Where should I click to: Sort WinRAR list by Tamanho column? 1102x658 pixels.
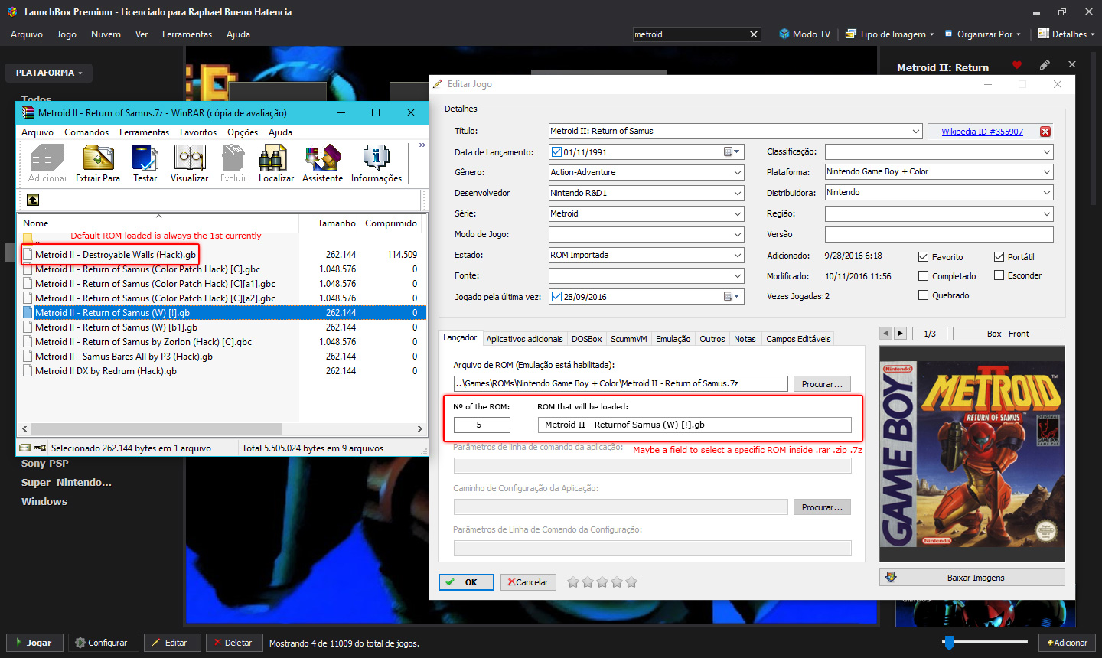[337, 223]
